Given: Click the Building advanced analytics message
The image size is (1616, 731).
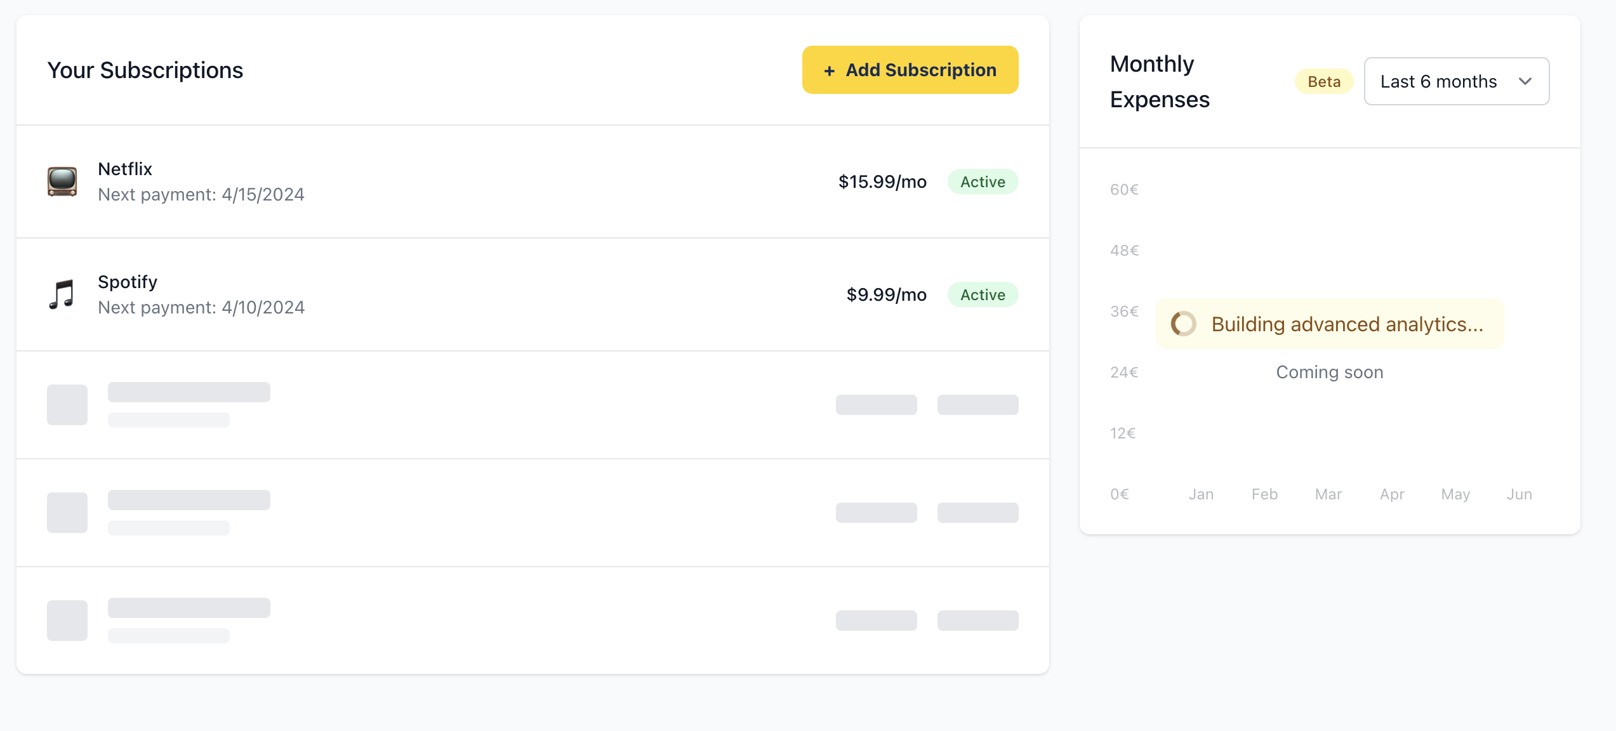Looking at the screenshot, I should (1330, 324).
